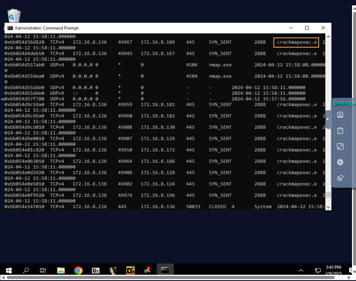This screenshot has width=356, height=281.
Task: Open the Recycle Bin on the desktop
Action: pos(14,16)
